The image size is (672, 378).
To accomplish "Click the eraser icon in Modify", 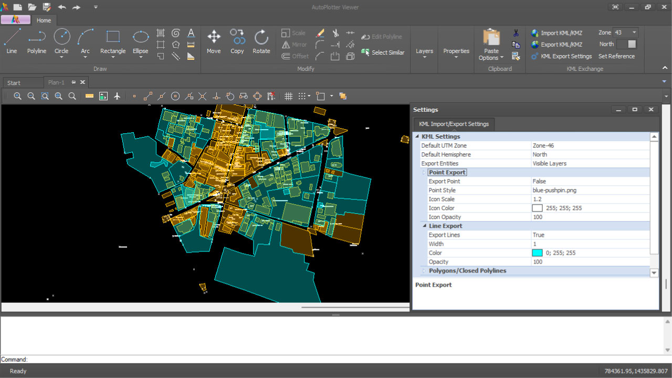I will click(320, 33).
